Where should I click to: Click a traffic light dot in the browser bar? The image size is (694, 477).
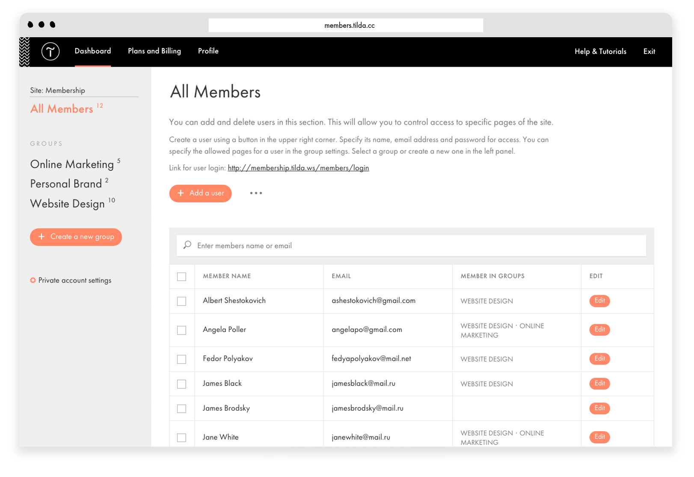pos(30,25)
